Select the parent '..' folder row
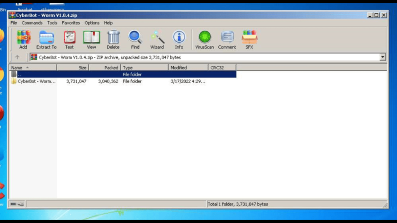This screenshot has width=397, height=223. [x=123, y=74]
